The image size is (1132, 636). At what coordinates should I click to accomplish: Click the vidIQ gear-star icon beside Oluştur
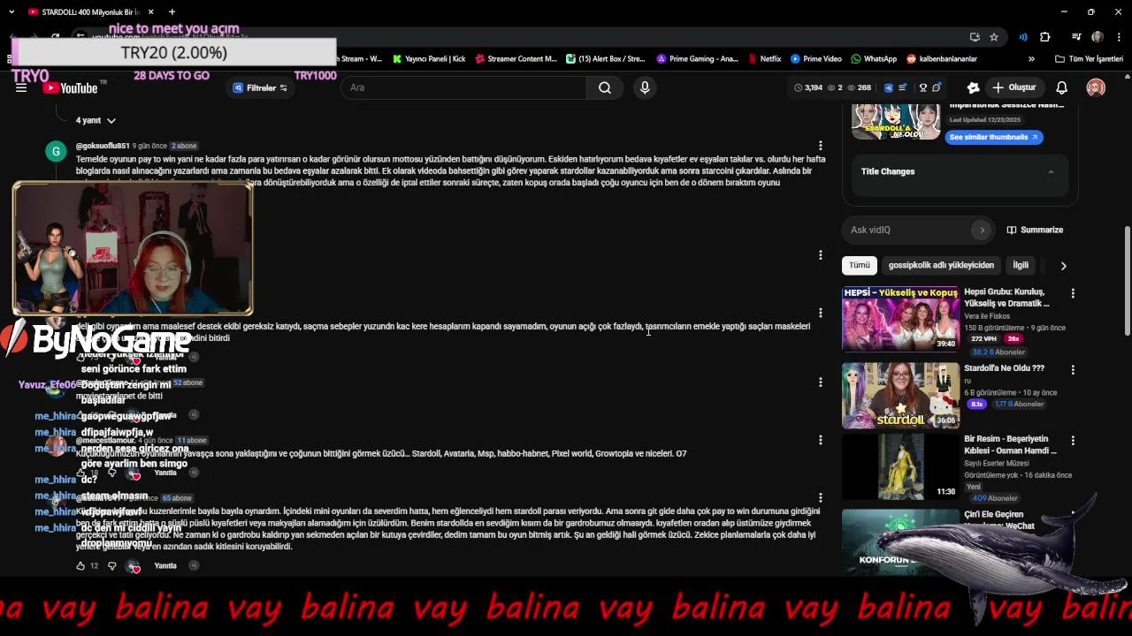click(973, 87)
